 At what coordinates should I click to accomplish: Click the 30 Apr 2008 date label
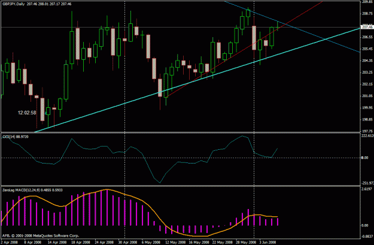click(127, 242)
